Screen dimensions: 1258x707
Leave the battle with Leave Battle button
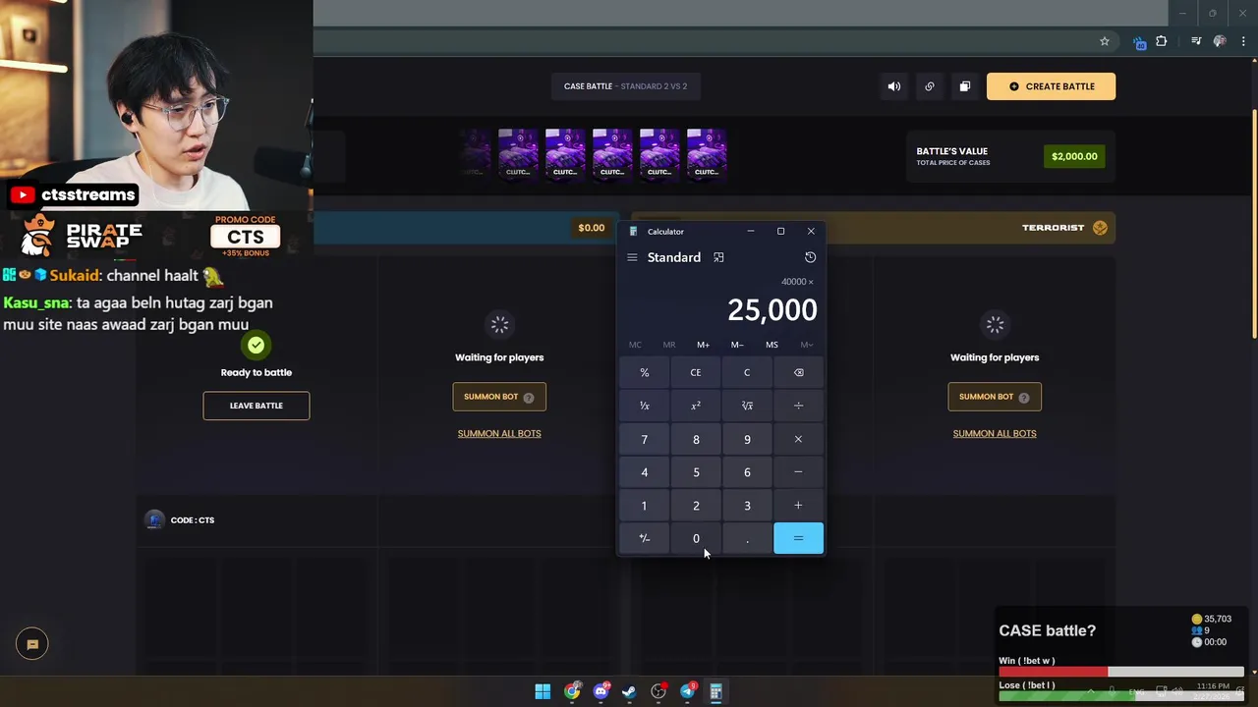click(x=257, y=406)
